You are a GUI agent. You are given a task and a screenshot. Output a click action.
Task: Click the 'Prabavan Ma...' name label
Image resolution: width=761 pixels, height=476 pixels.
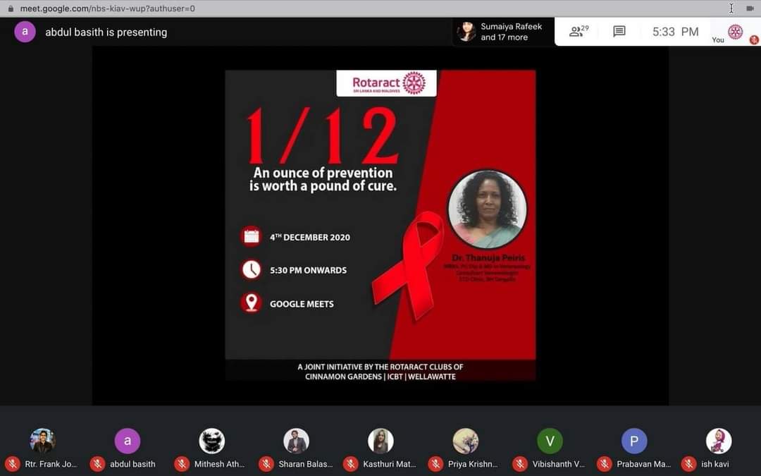[x=643, y=464]
